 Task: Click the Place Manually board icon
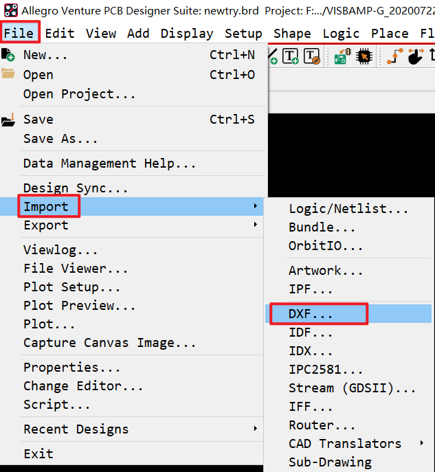pyautogui.click(x=340, y=57)
